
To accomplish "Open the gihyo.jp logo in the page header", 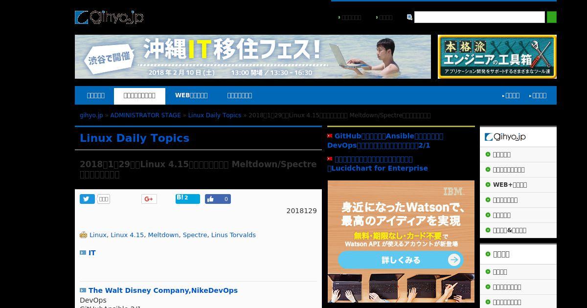I will 109,18.
